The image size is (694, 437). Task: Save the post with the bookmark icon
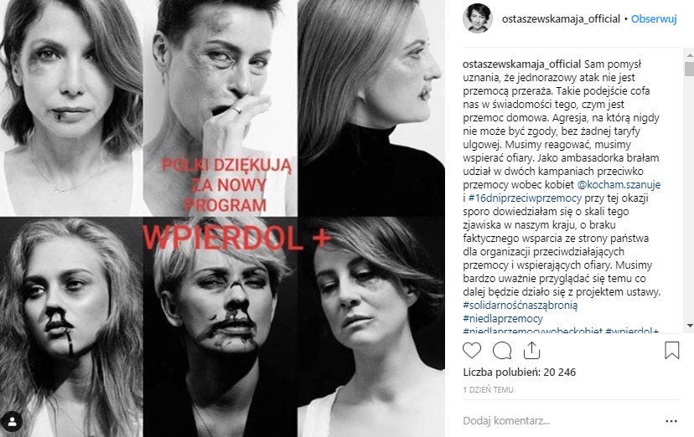(x=671, y=350)
